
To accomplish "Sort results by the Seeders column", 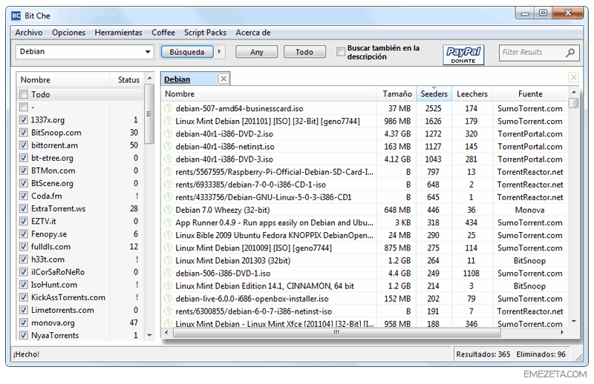I will (x=434, y=94).
